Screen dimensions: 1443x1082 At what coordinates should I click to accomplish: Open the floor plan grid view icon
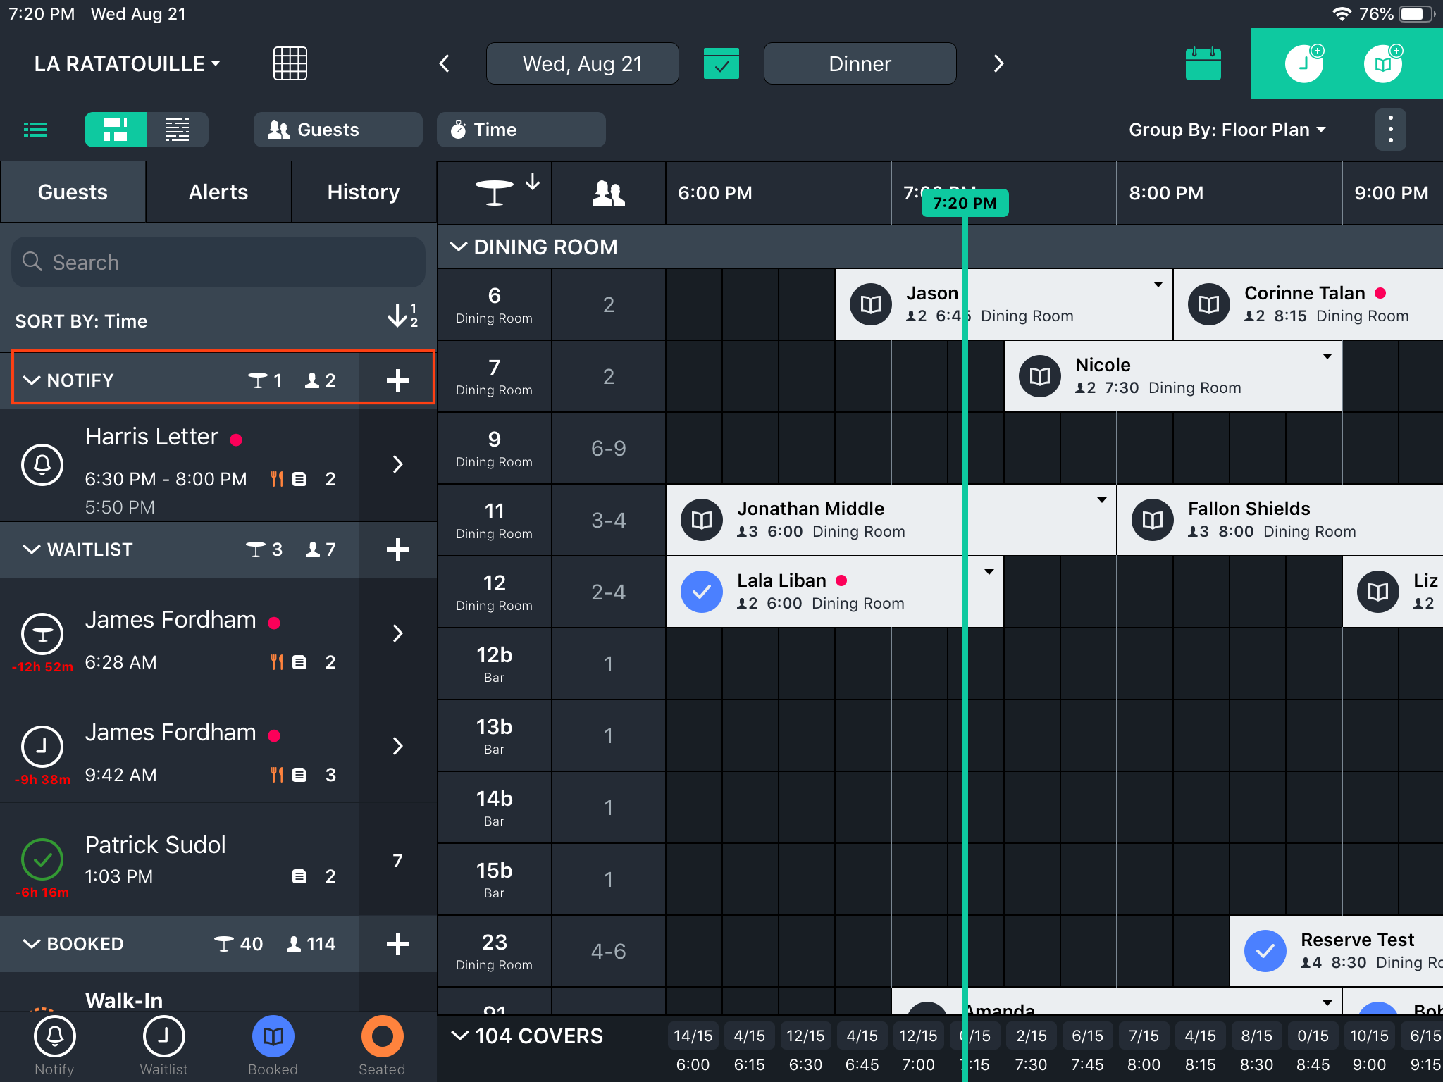coord(290,63)
